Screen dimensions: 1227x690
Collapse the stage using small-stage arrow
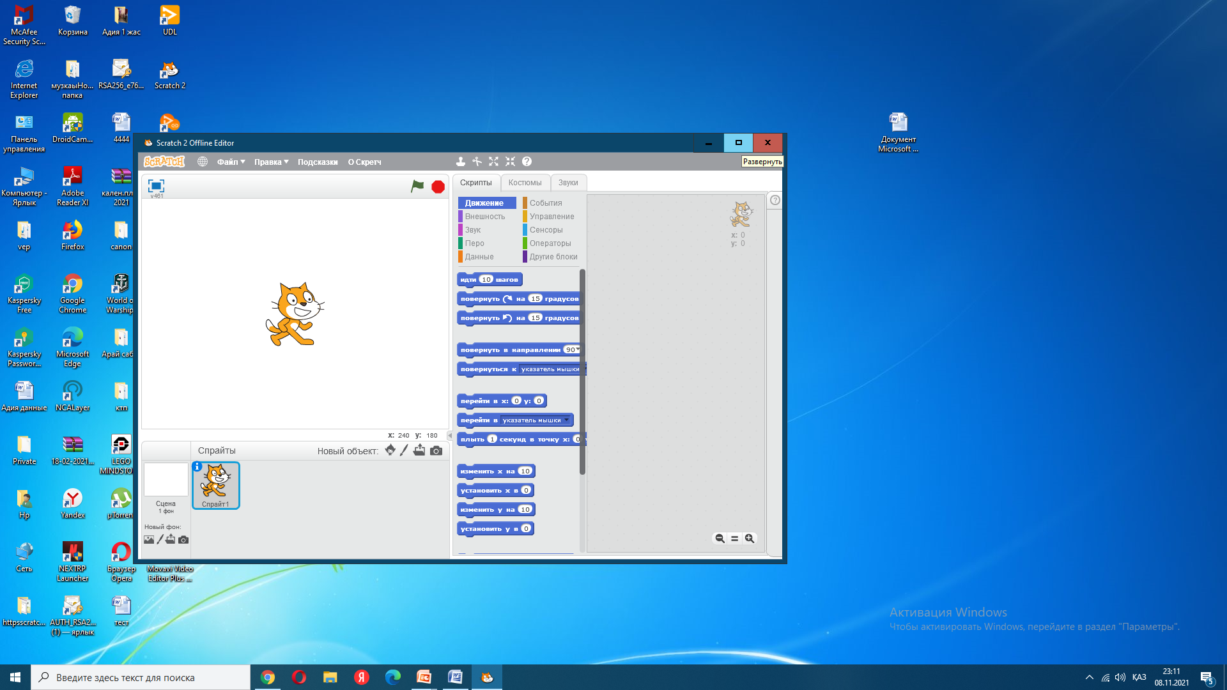[x=450, y=435]
